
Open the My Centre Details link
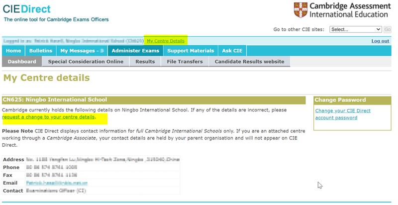[x=166, y=41]
